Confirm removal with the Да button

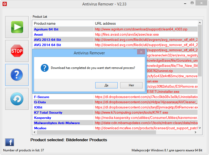tap(106, 85)
